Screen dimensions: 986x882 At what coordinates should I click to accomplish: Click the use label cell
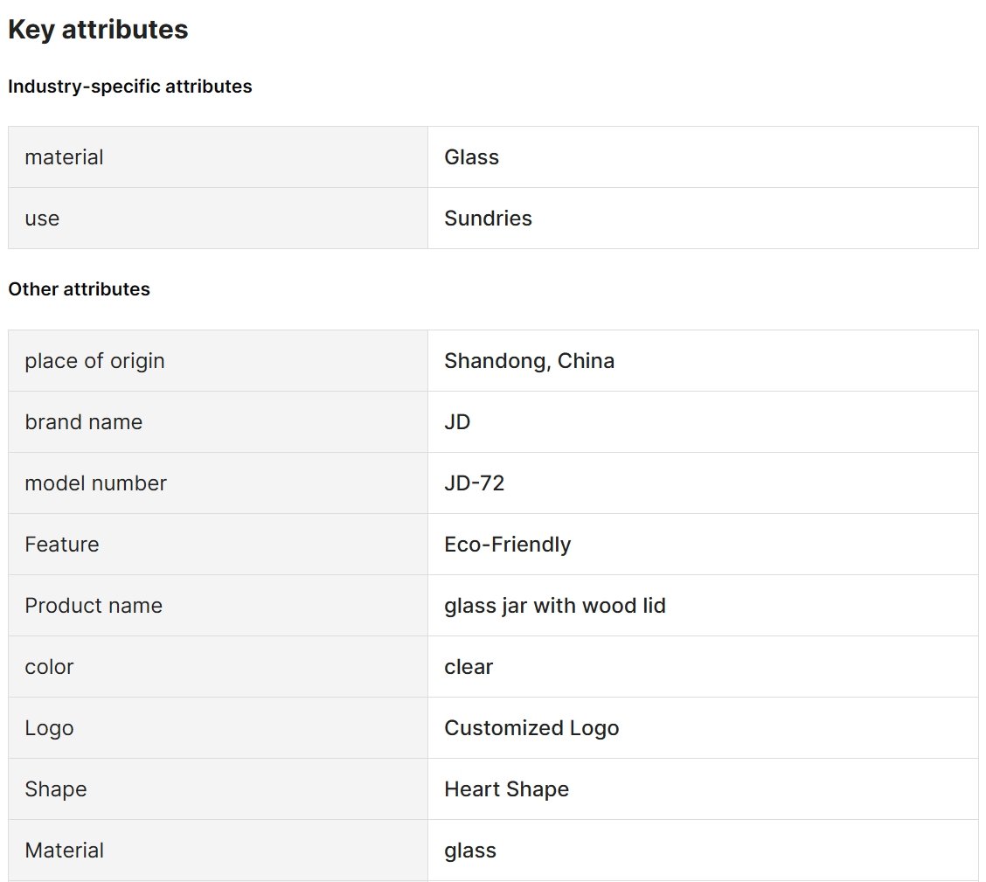(219, 219)
